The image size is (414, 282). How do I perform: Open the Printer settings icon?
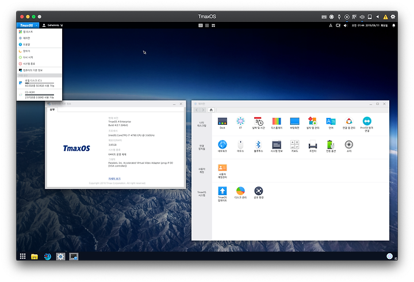313,145
